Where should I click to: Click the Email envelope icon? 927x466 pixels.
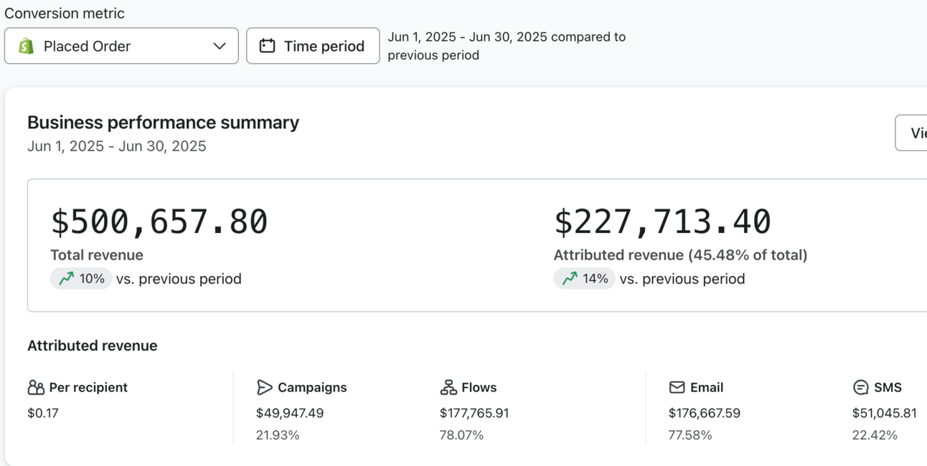pos(677,387)
